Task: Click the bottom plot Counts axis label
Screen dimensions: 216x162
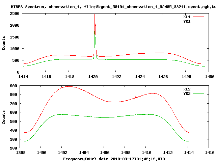Action: (x=3, y=117)
